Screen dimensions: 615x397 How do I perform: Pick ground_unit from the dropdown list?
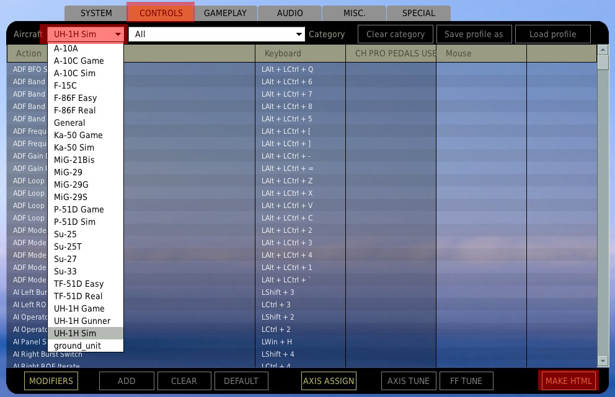(x=77, y=346)
